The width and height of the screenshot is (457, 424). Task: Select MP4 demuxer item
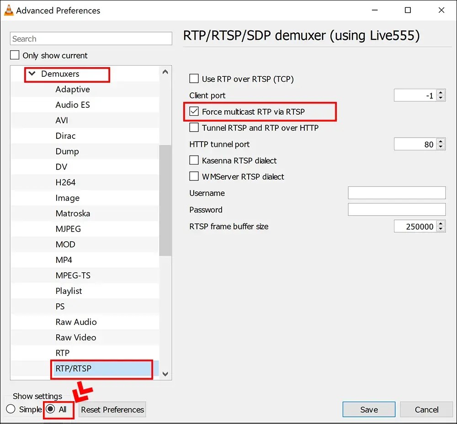pyautogui.click(x=64, y=260)
